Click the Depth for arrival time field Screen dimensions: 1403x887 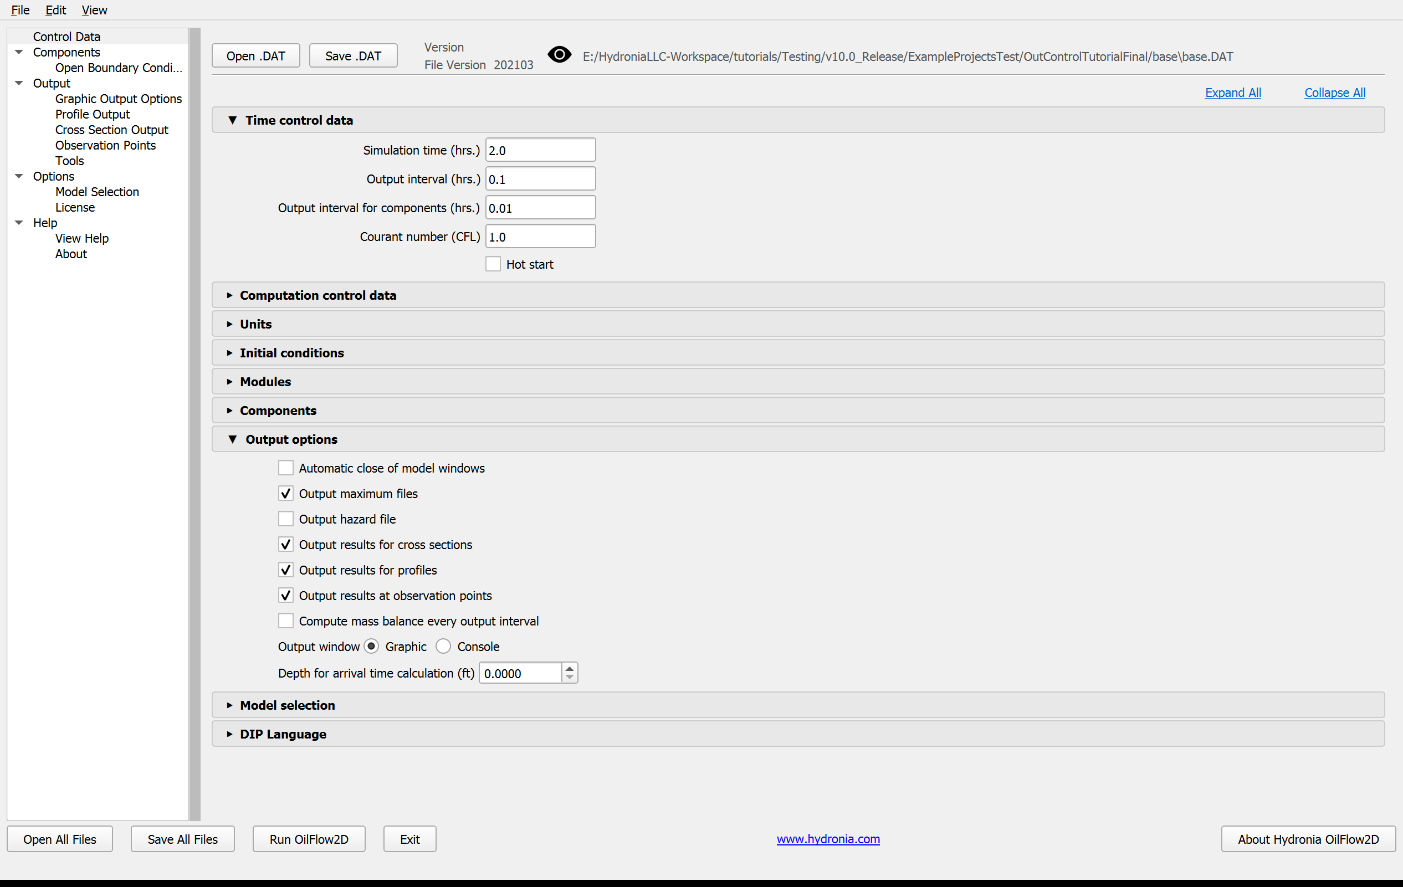click(521, 673)
